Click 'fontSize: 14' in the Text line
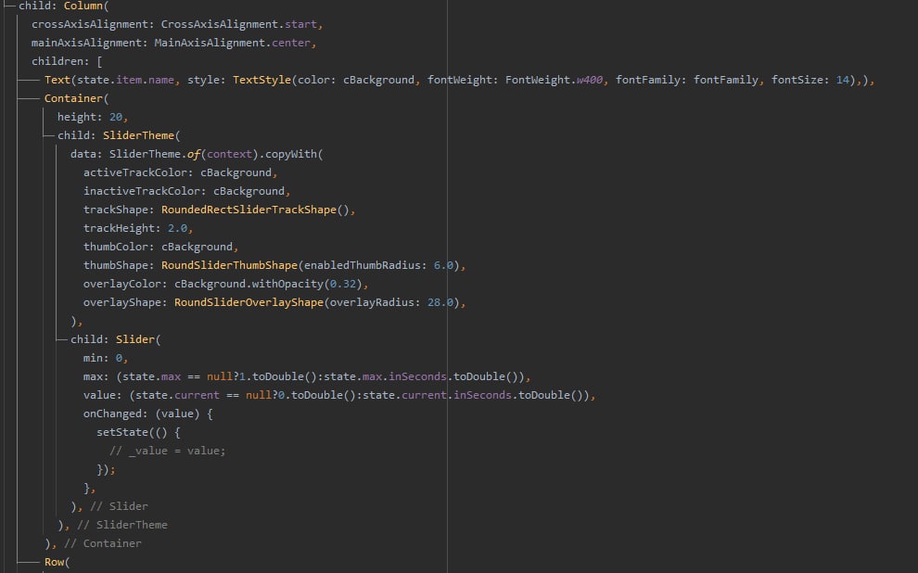This screenshot has height=573, width=918. 810,80
